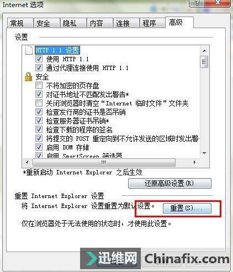The width and height of the screenshot is (233, 272).
Task: Click the 还原高级设置(R) button
Action: click(x=170, y=183)
